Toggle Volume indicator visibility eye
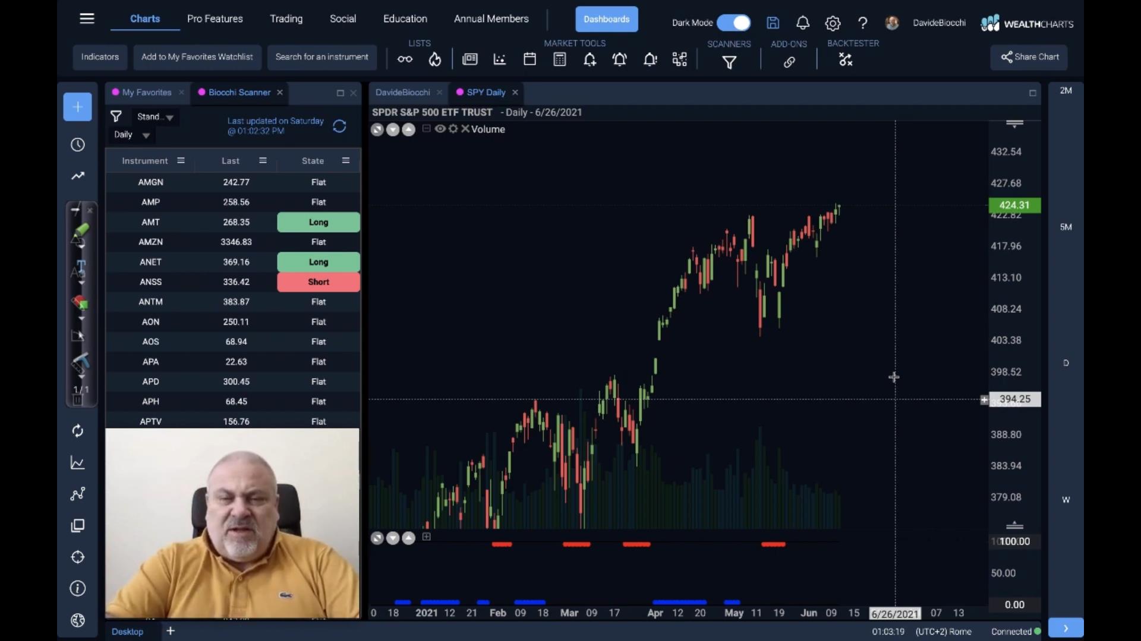The image size is (1141, 641). 440,129
